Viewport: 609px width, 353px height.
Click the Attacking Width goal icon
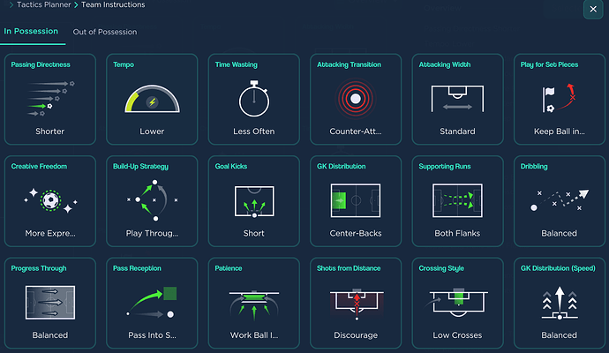tap(457, 99)
